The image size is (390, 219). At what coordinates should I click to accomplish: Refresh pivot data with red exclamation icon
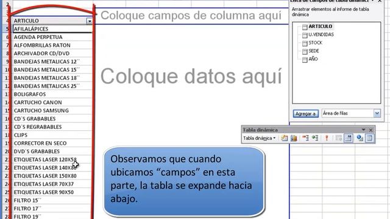point(327,138)
